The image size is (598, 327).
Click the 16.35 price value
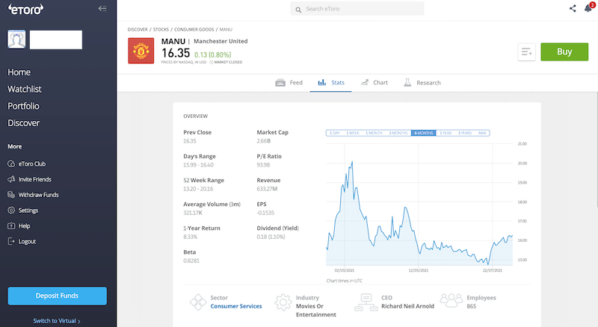tap(176, 53)
